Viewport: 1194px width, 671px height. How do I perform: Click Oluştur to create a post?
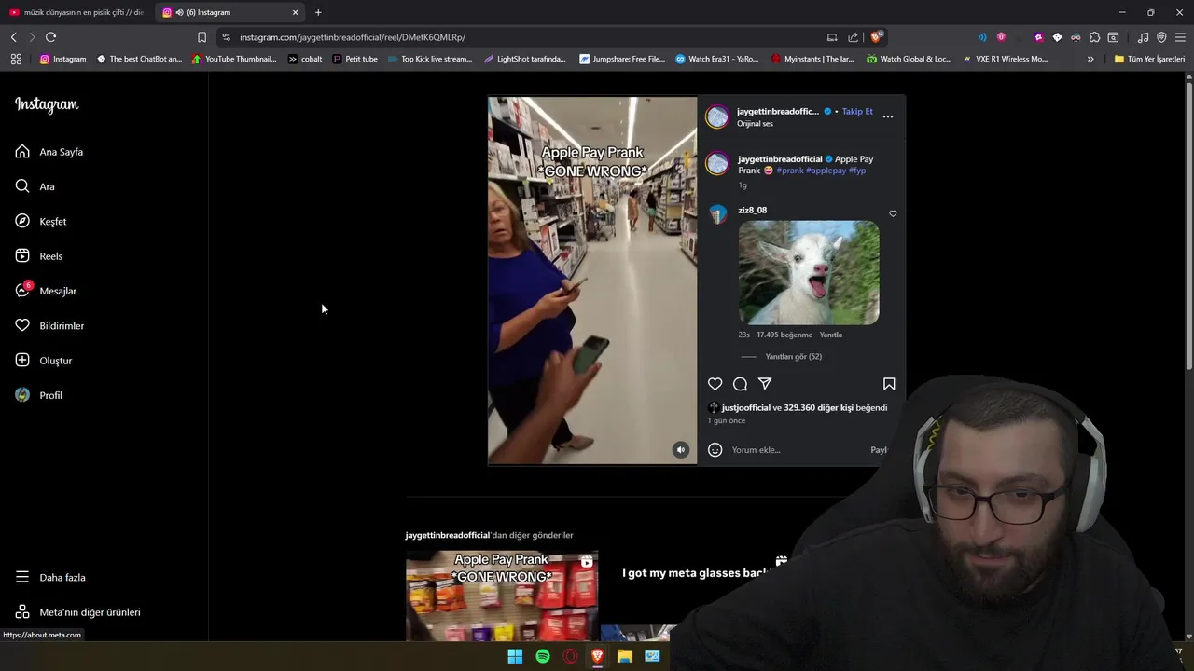pyautogui.click(x=43, y=361)
